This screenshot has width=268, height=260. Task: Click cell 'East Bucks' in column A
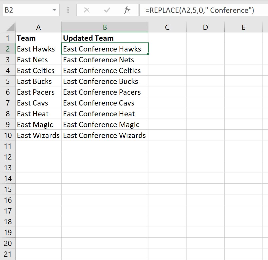(38, 81)
